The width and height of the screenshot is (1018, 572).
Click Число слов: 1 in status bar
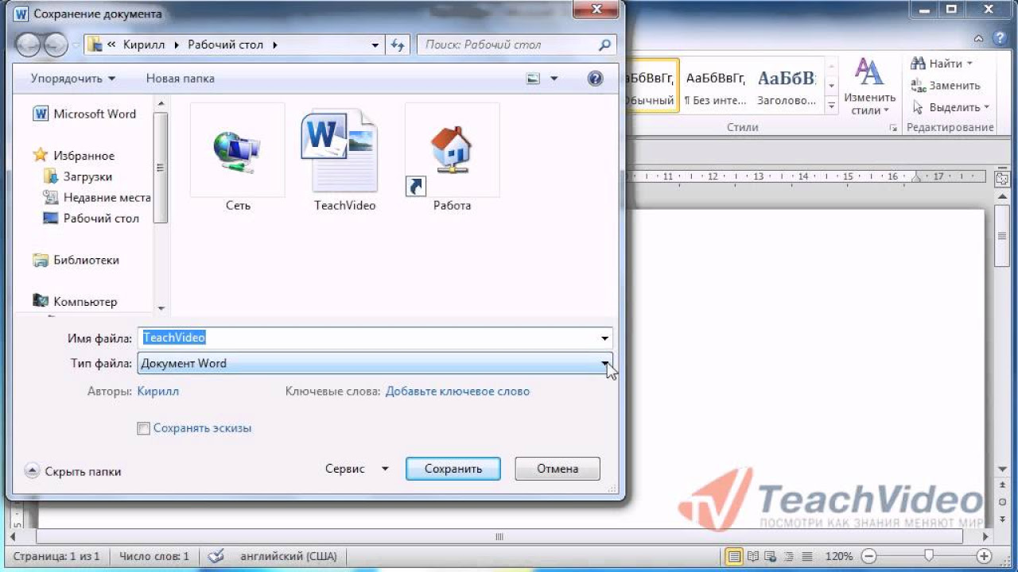[x=154, y=557]
